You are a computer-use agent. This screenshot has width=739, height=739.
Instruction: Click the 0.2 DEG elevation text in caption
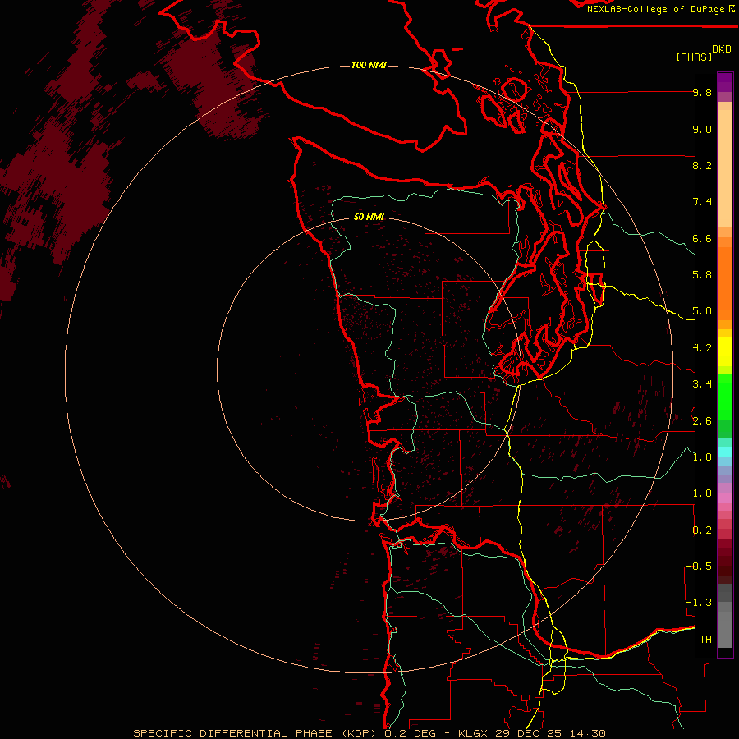click(410, 733)
